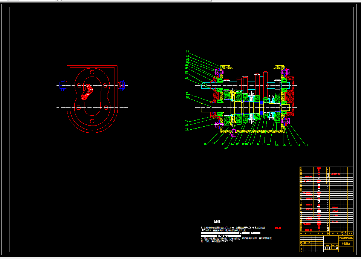Pick the yellow title block at bottom-right corner
The width and height of the screenshot is (361, 259).
[x=326, y=243]
